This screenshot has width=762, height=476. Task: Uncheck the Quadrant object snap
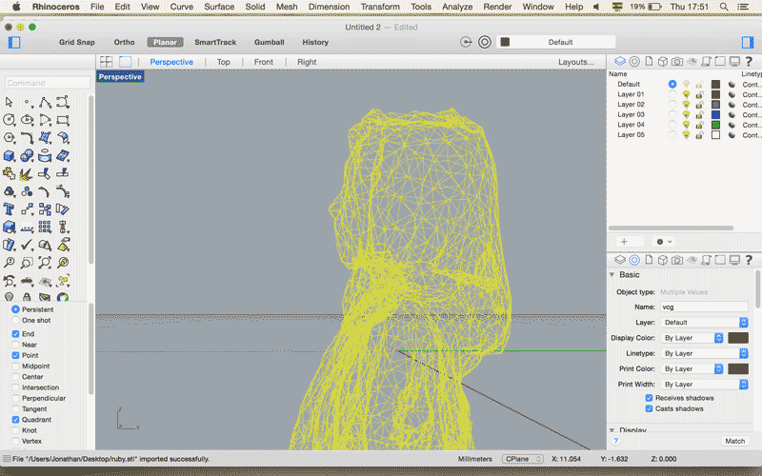15,420
